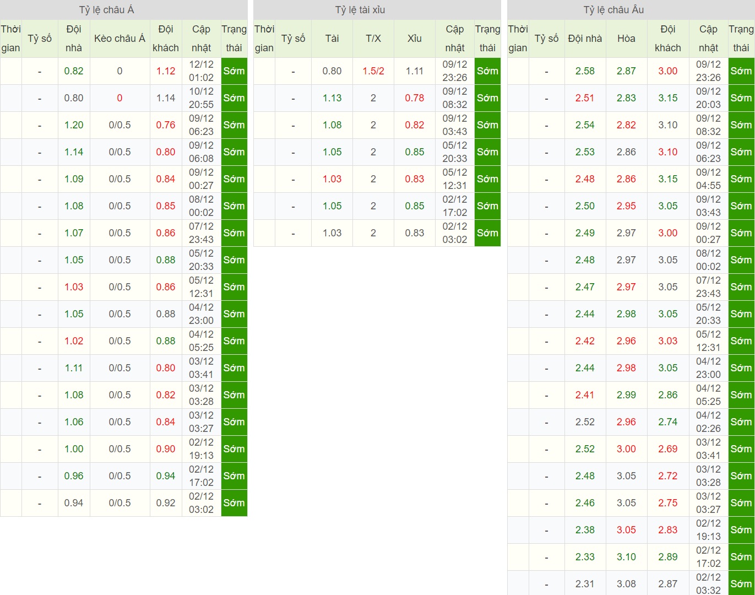Click the 2.50 European home odds
Screen dimensions: 755x595
(x=585, y=206)
